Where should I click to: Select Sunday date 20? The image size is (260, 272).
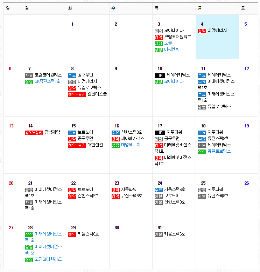[x=11, y=183]
